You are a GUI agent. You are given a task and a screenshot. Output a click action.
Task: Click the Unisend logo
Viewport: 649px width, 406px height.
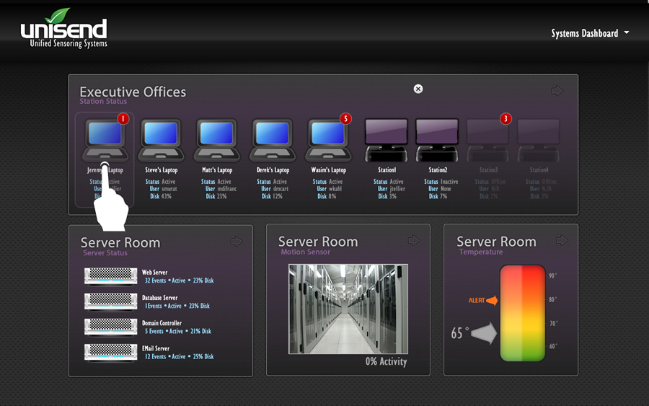click(64, 30)
